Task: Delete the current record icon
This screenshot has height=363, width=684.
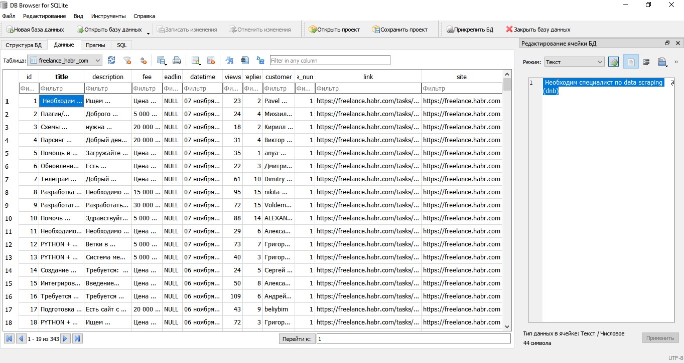Action: (x=211, y=61)
